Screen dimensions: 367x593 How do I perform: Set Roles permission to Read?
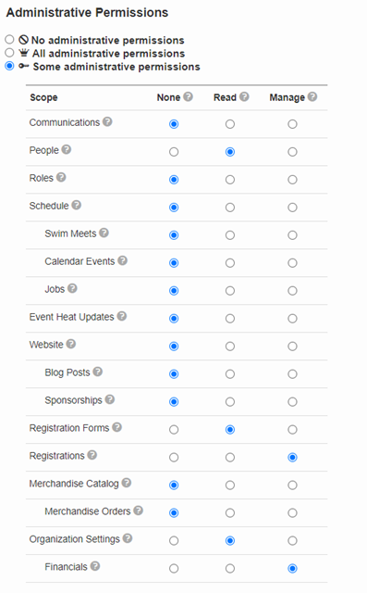(230, 180)
